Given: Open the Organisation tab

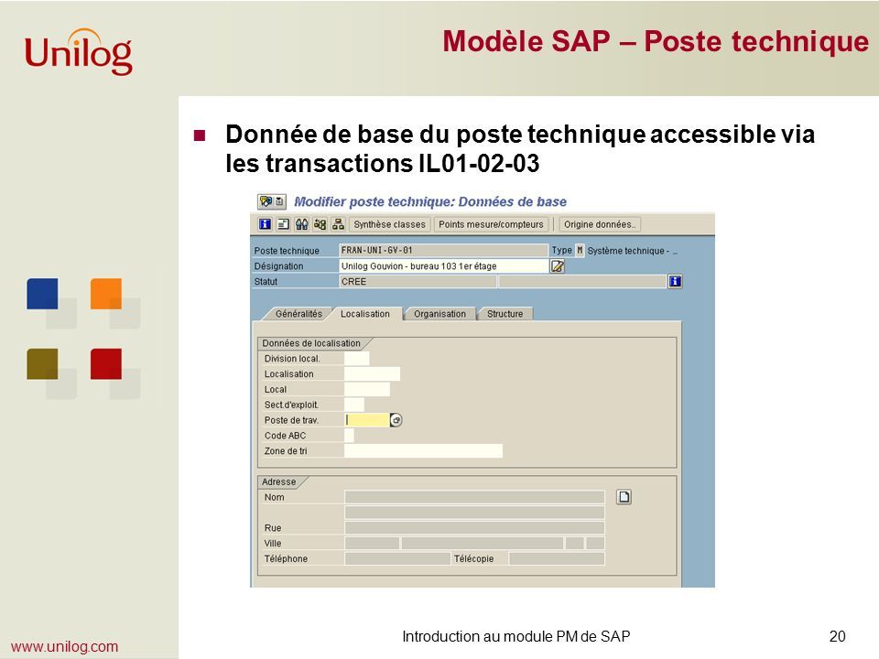Looking at the screenshot, I should [440, 314].
